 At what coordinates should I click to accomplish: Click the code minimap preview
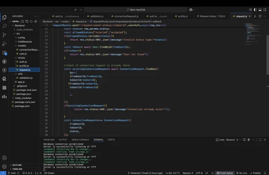pos(254,34)
